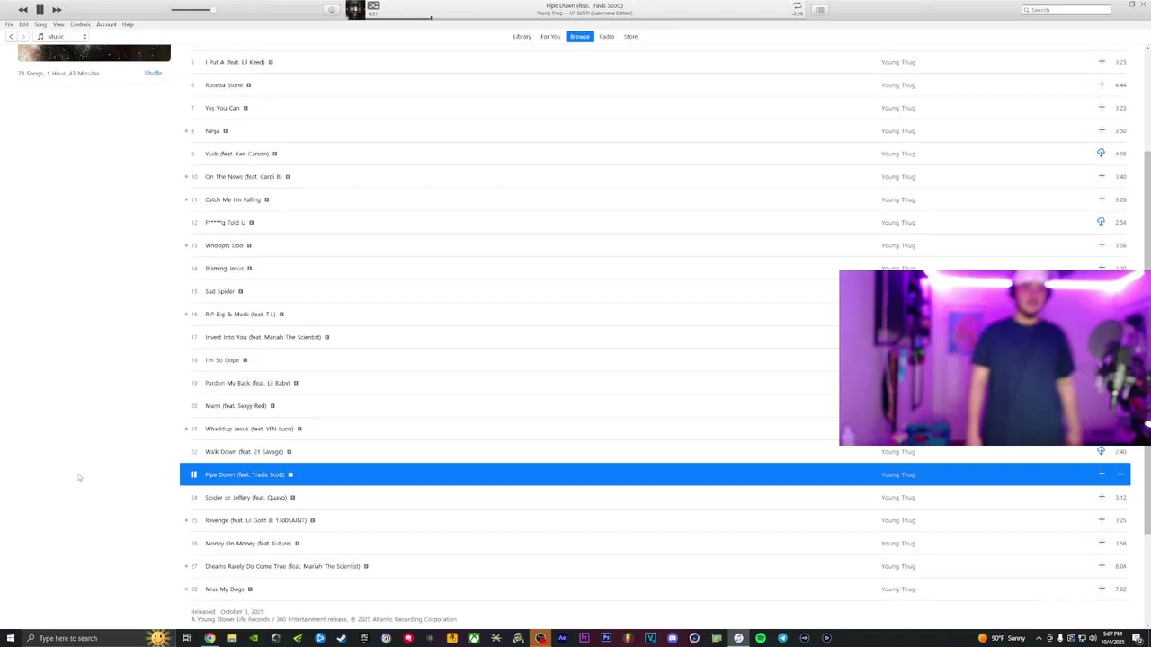This screenshot has height=647, width=1151.
Task: Click into the Search field
Action: click(1066, 10)
